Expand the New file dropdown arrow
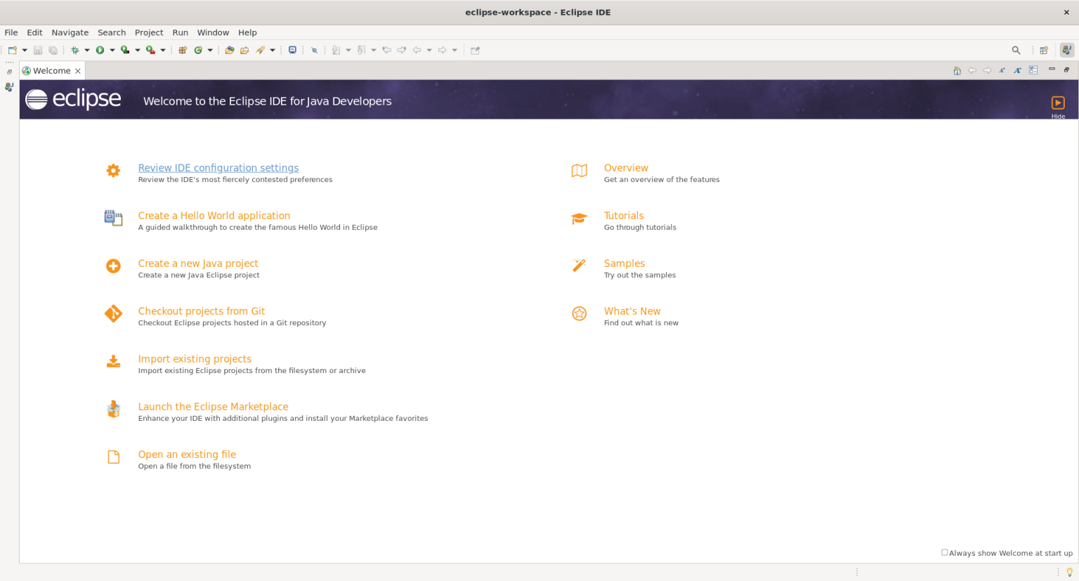This screenshot has height=581, width=1079. [25, 50]
